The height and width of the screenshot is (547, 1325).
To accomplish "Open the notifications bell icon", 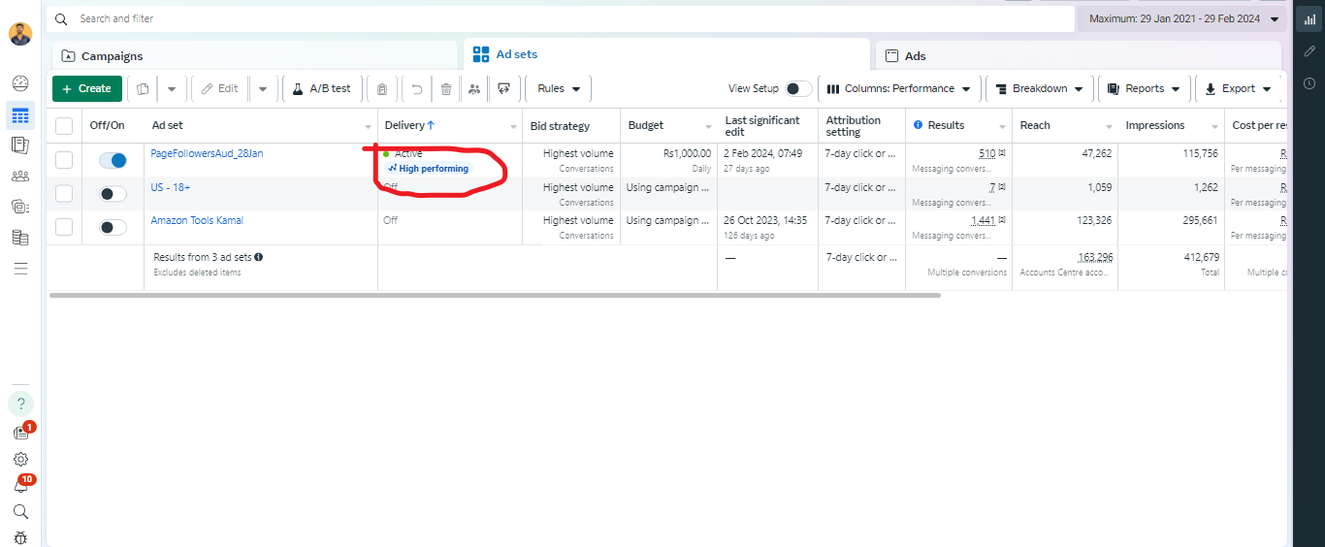I will click(20, 486).
